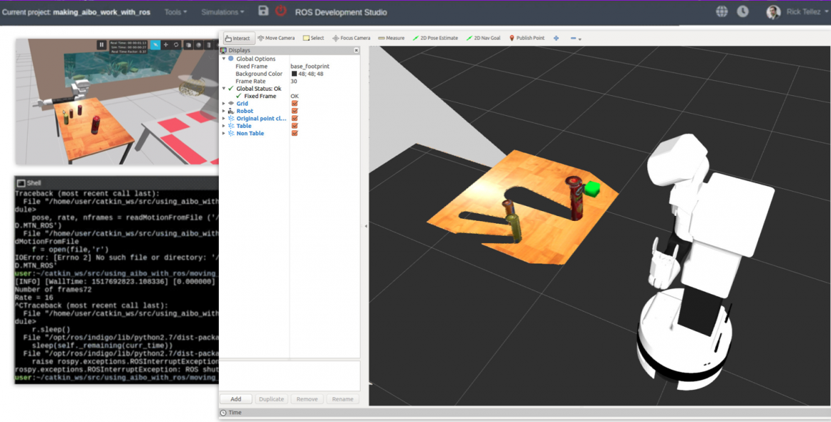This screenshot has height=422, width=831.
Task: Expand the Table display node
Action: 224,126
